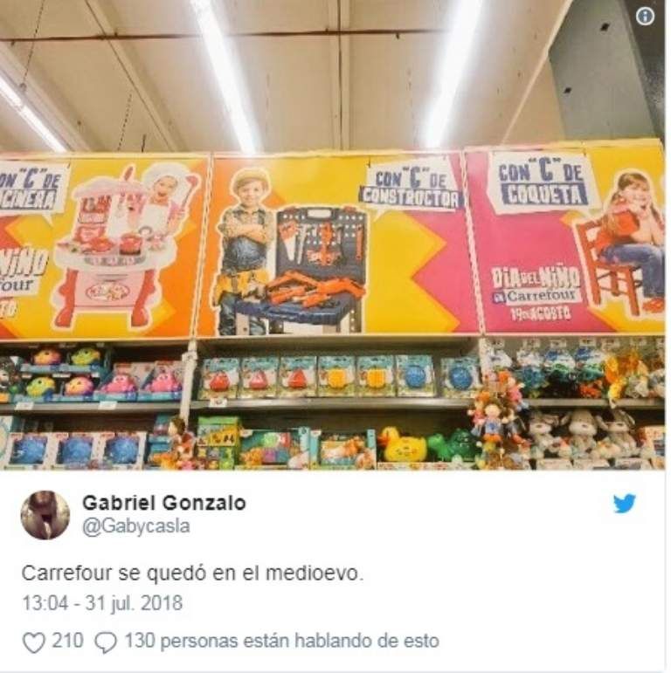
Task: Click '130 personas están hablando de esto'
Action: pyautogui.click(x=281, y=641)
